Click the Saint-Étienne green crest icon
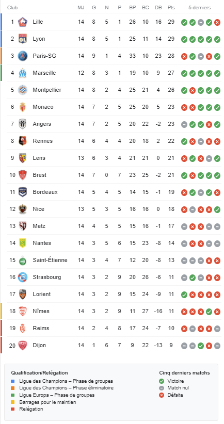Screen dimensions: 224x424 coord(23,260)
